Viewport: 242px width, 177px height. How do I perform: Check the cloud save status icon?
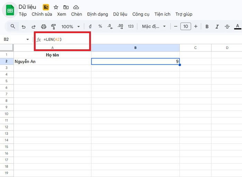(x=76, y=7)
